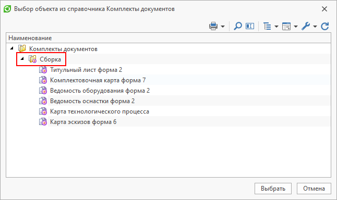This screenshot has width=337, height=200.
Task: Collapse the Комплекты документов root node
Action: click(x=12, y=48)
